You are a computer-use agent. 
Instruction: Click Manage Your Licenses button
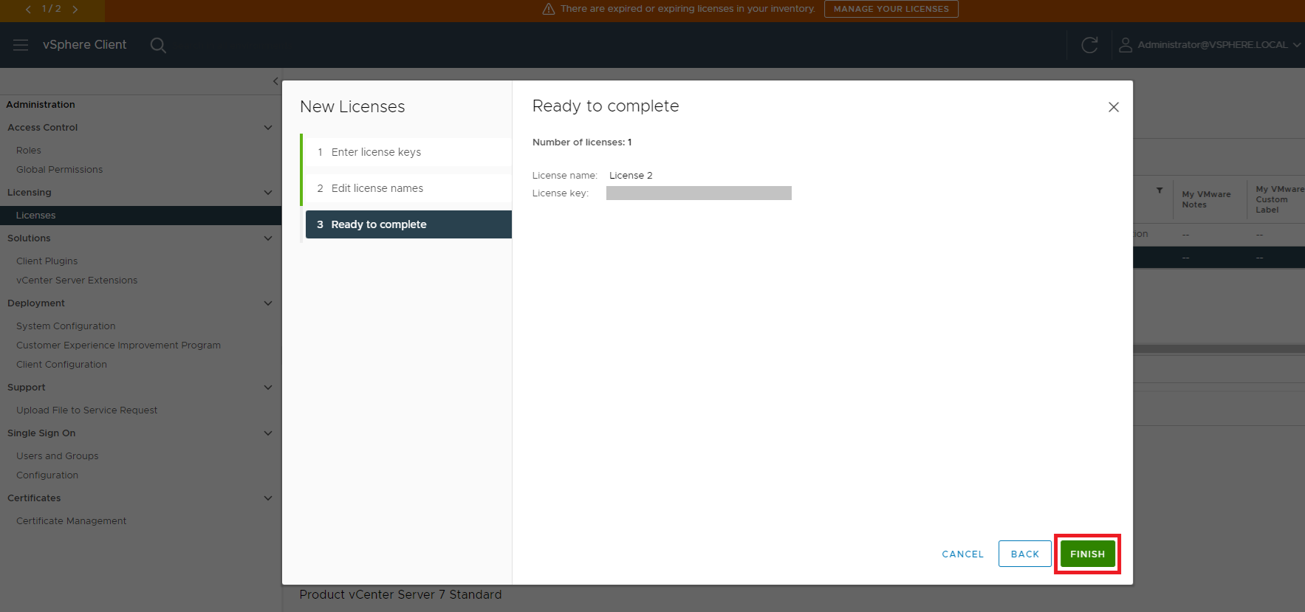[x=891, y=9]
